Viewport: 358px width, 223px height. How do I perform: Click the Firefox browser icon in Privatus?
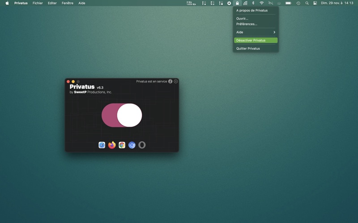pos(112,145)
